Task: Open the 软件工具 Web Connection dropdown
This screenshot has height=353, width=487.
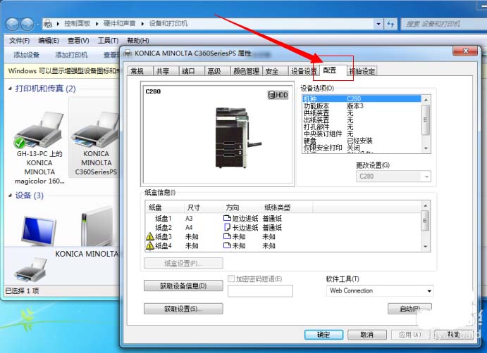Action: coord(380,290)
